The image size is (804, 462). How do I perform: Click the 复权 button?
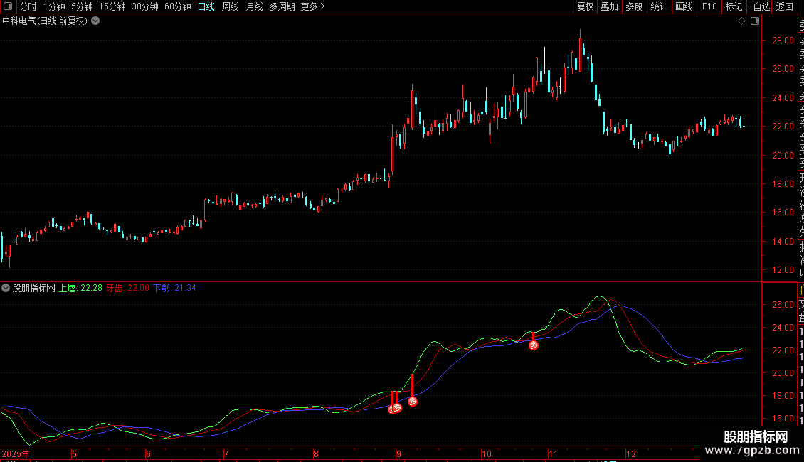tap(585, 6)
